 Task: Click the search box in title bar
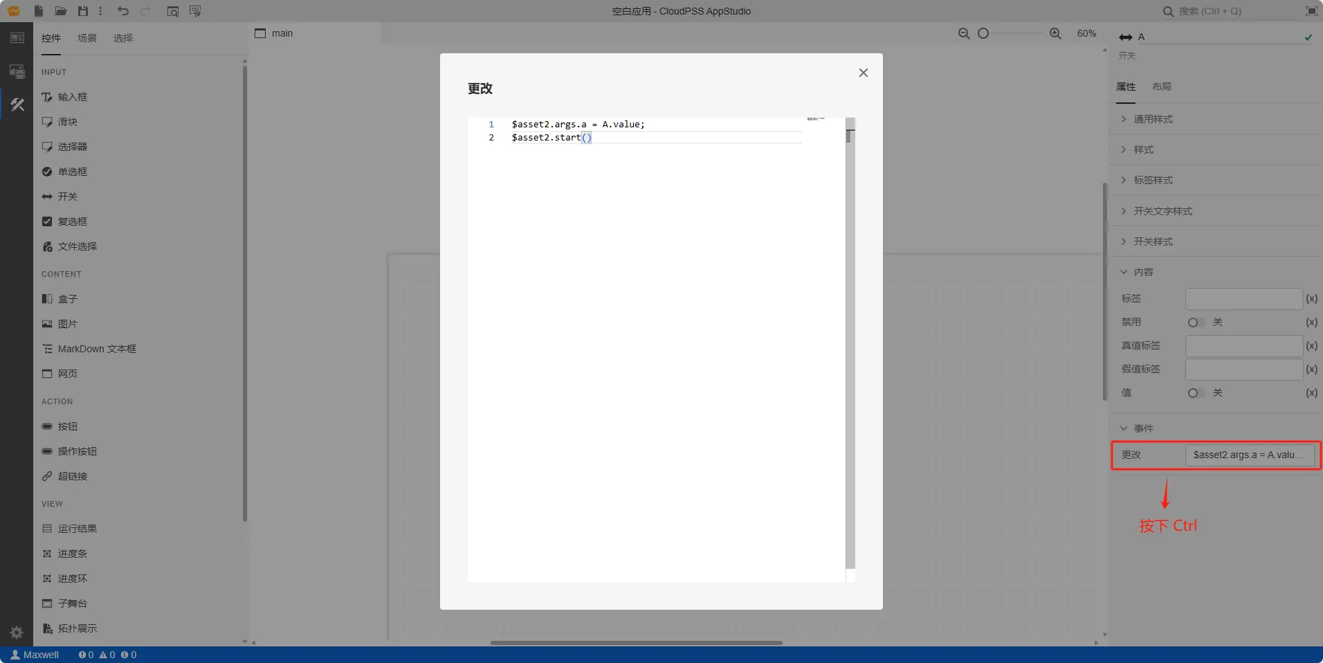1228,11
